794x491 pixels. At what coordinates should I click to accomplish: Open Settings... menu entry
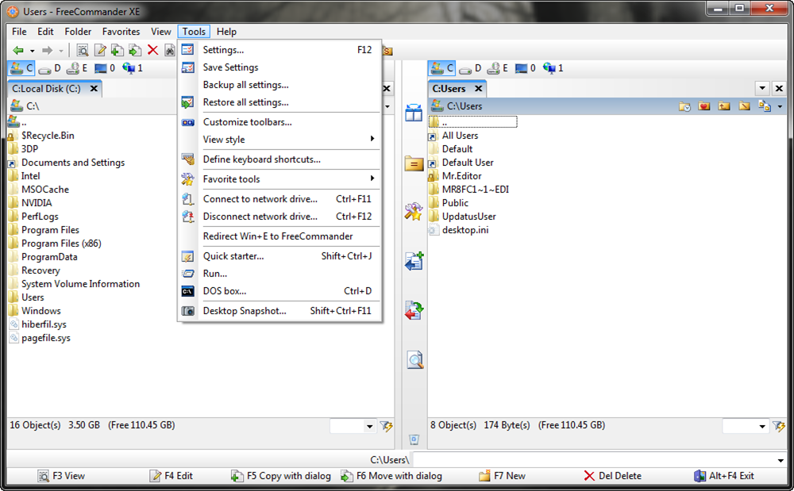[x=279, y=50]
